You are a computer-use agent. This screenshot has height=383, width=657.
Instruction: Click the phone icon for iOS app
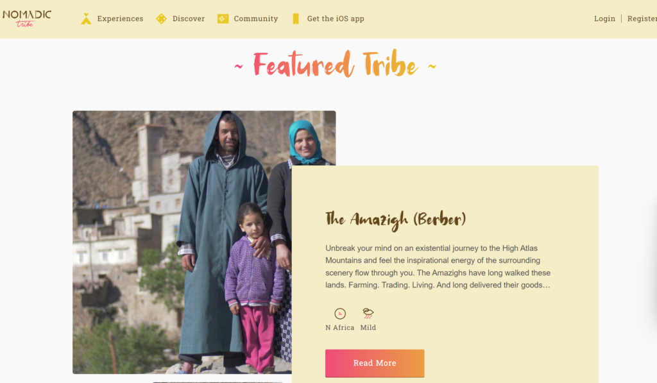point(296,19)
